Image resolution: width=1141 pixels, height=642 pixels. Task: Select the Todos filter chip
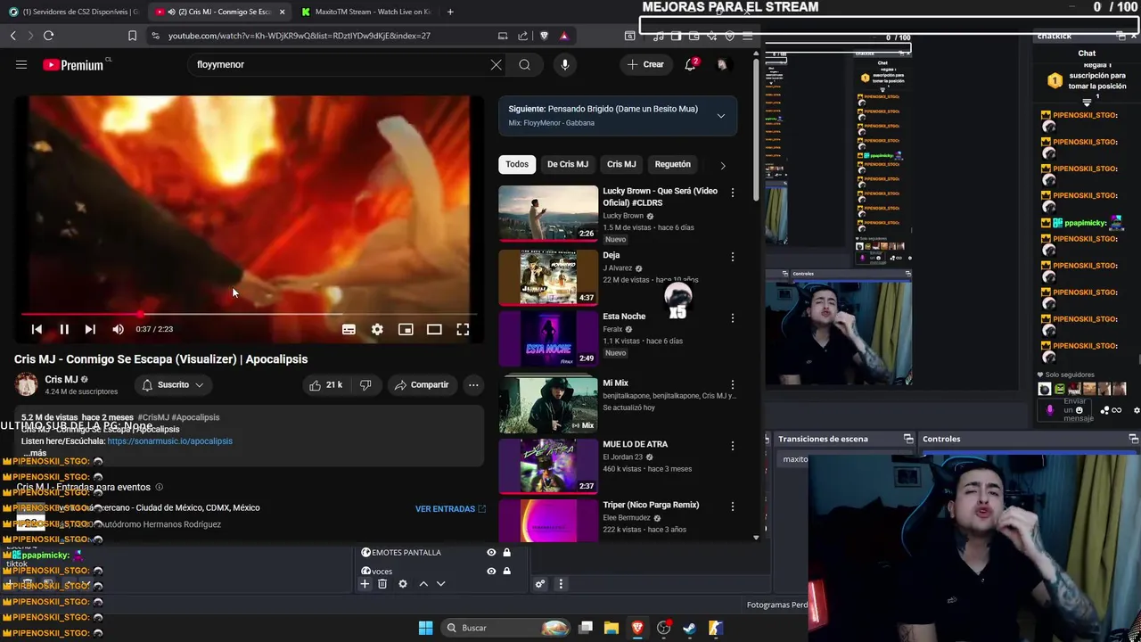click(517, 164)
